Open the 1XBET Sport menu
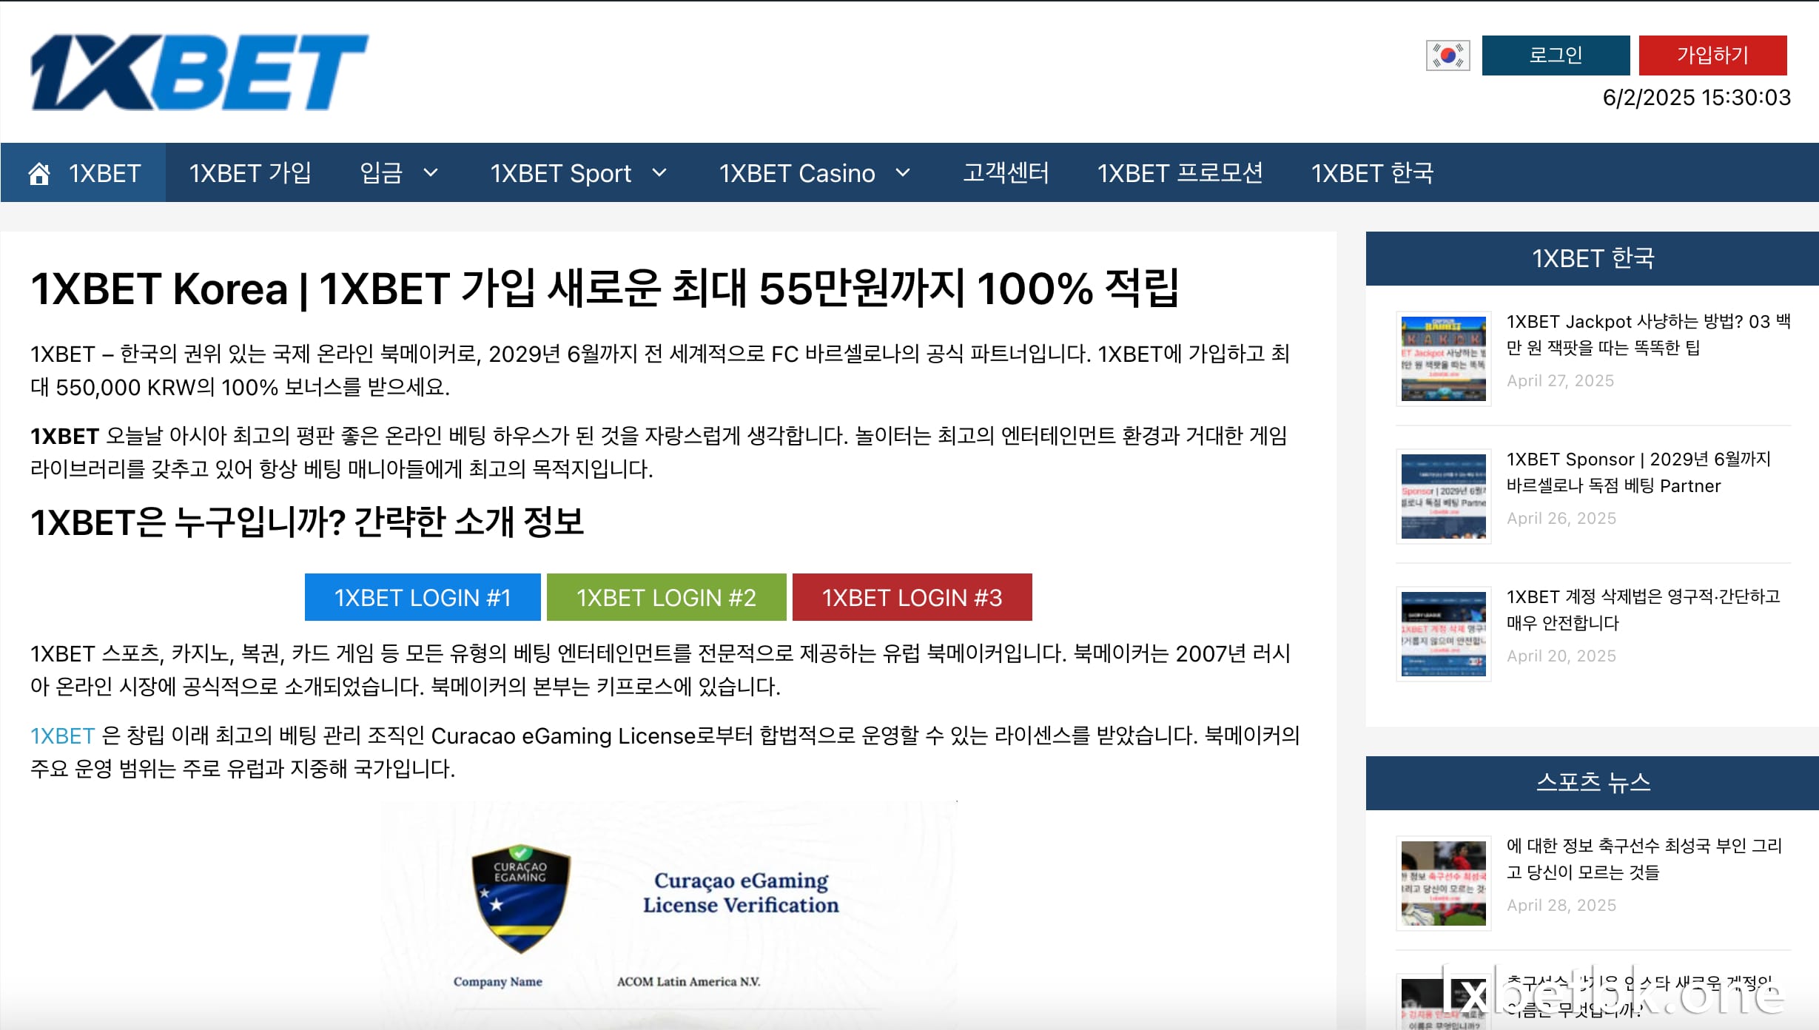 pyautogui.click(x=560, y=173)
